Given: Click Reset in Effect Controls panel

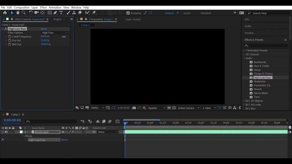Looking at the screenshot, I should (44, 29).
